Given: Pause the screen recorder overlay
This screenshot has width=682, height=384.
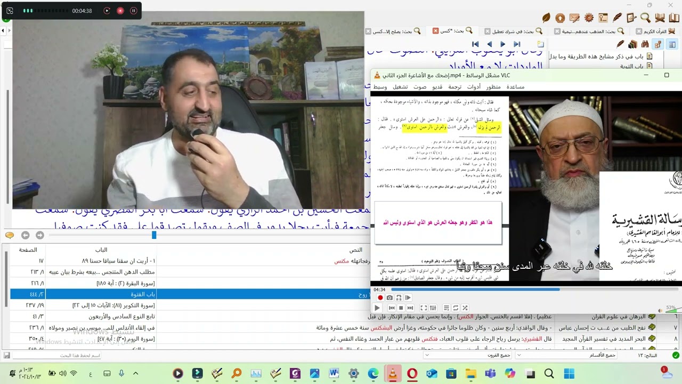Looking at the screenshot, I should [x=133, y=11].
